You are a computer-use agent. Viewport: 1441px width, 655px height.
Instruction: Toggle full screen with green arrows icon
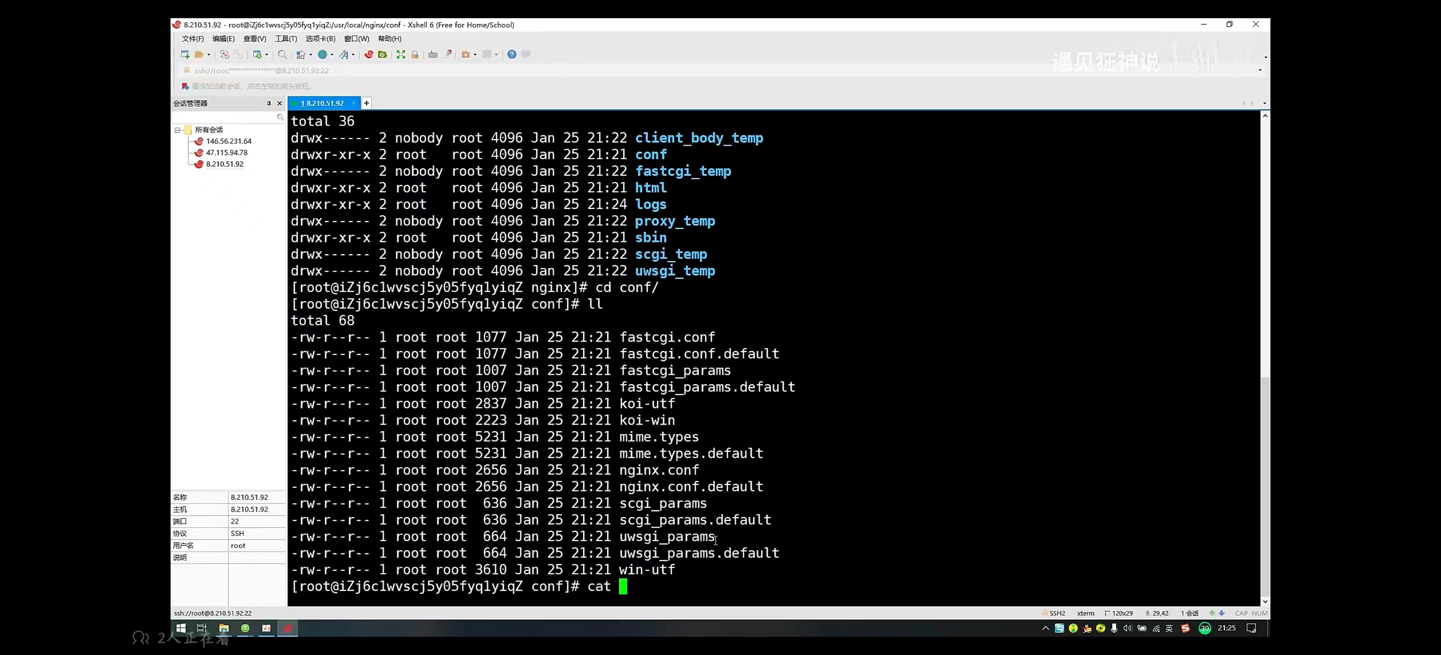(401, 54)
